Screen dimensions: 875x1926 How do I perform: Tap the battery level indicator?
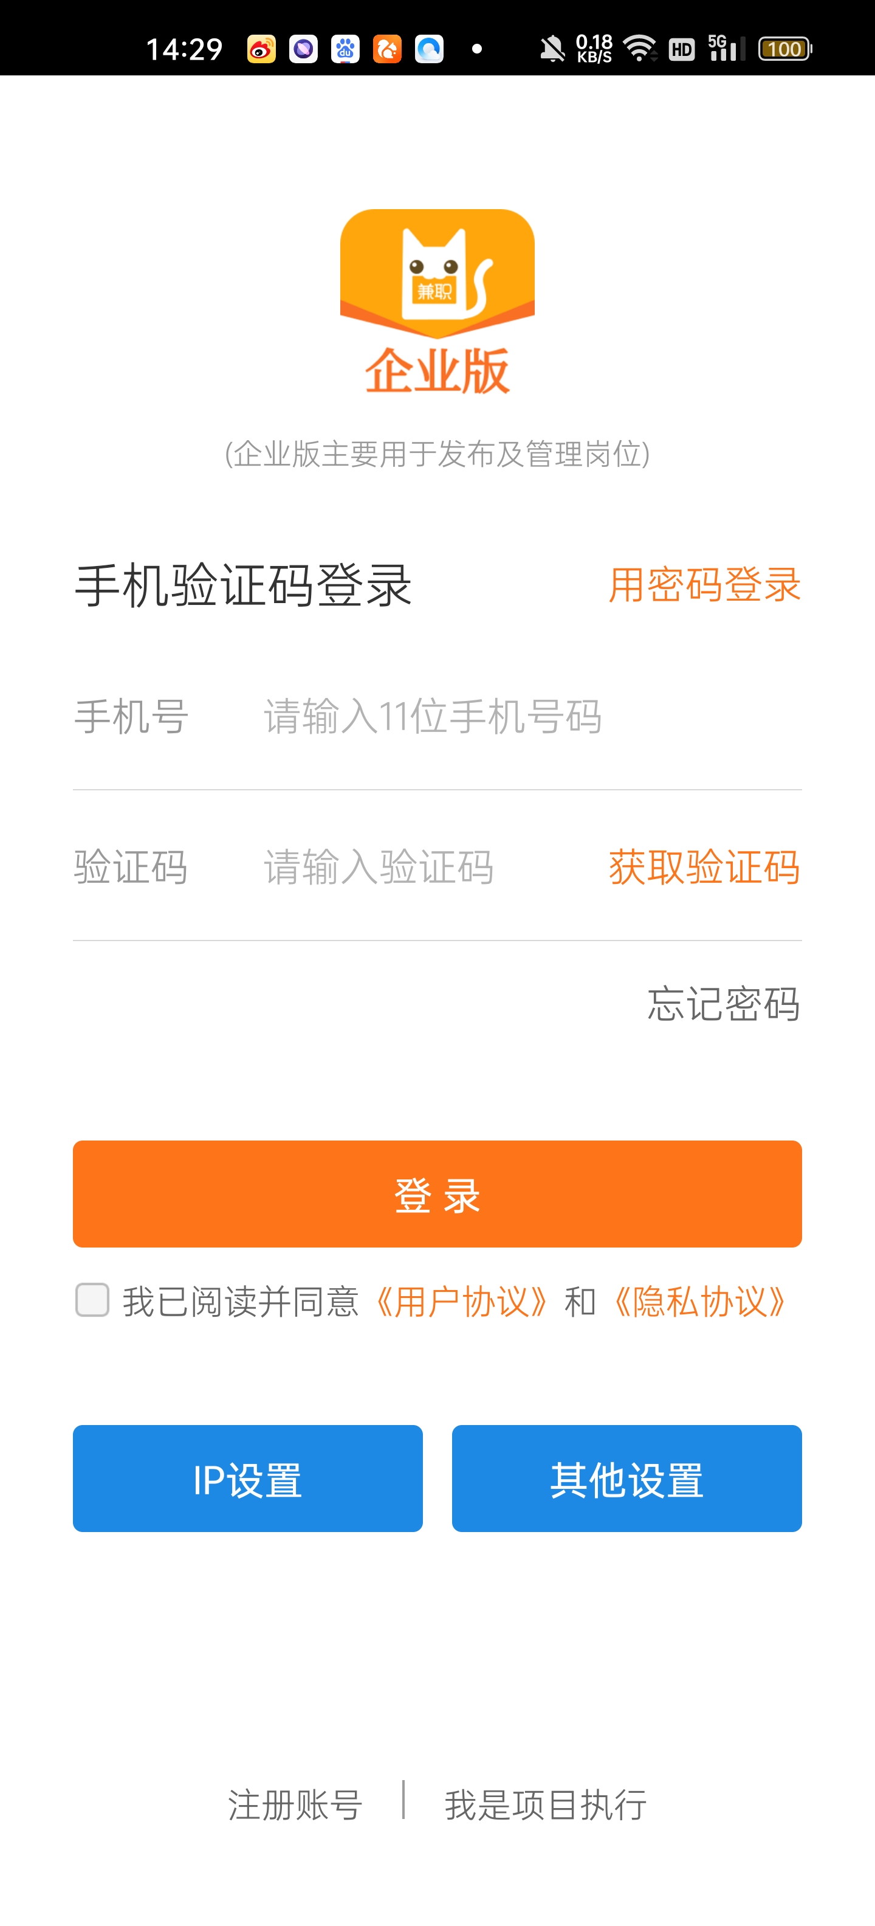[784, 49]
